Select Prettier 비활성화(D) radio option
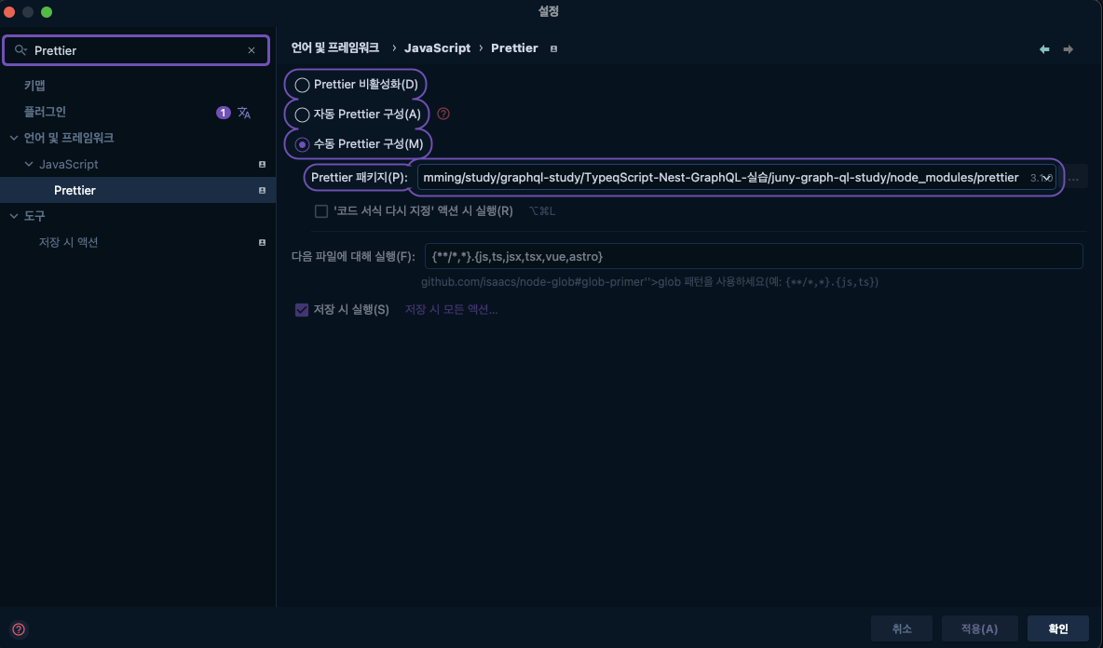Viewport: 1103px width, 648px height. pyautogui.click(x=302, y=85)
